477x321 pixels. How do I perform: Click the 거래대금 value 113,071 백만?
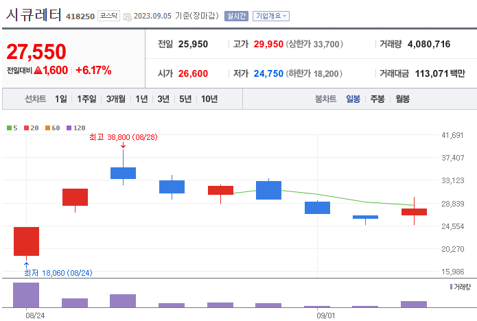[440, 73]
